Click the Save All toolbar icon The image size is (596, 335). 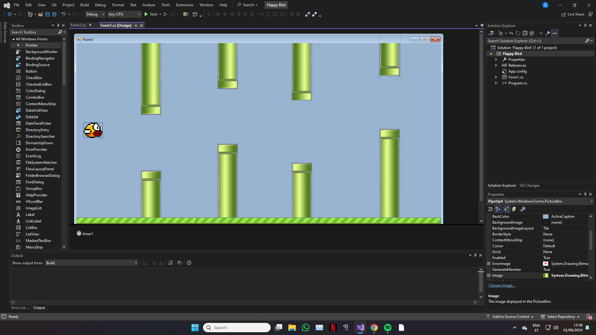[x=54, y=14]
